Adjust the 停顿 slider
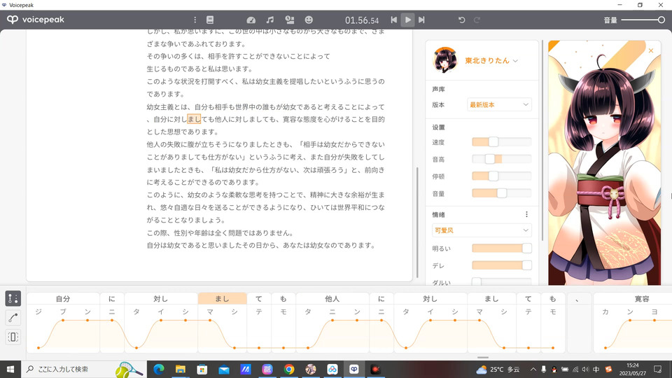This screenshot has height=378, width=672. 501,176
